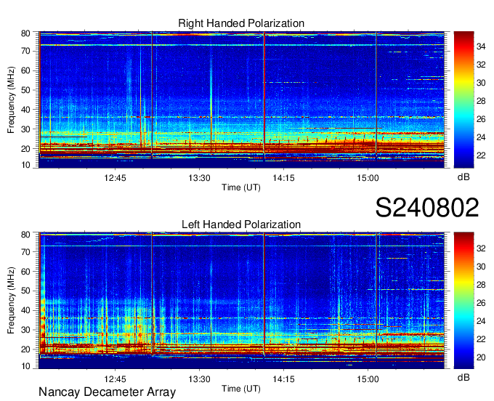Click the 50 MHz tick label on the Left Handed plot
Image resolution: width=494 pixels, height=401 pixels.
[25, 291]
